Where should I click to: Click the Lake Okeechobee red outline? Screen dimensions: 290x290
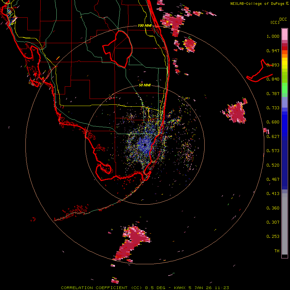(x=118, y=49)
